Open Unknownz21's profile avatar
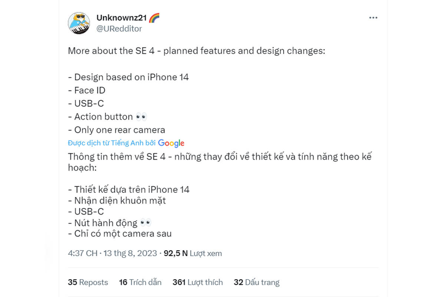 click(80, 23)
